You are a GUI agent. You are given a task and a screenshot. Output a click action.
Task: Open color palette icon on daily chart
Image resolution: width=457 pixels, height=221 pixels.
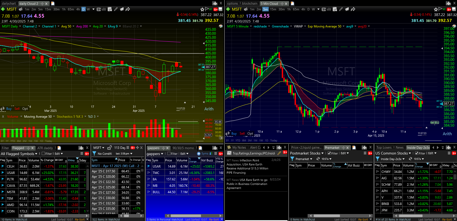click(221, 26)
